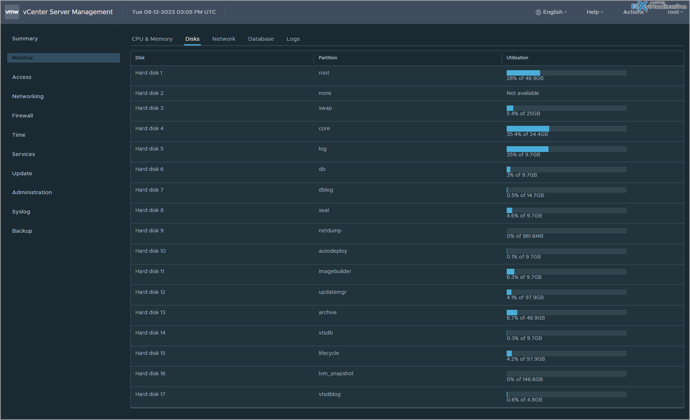Open Backup in the sidebar
690x420 pixels.
pyautogui.click(x=22, y=231)
